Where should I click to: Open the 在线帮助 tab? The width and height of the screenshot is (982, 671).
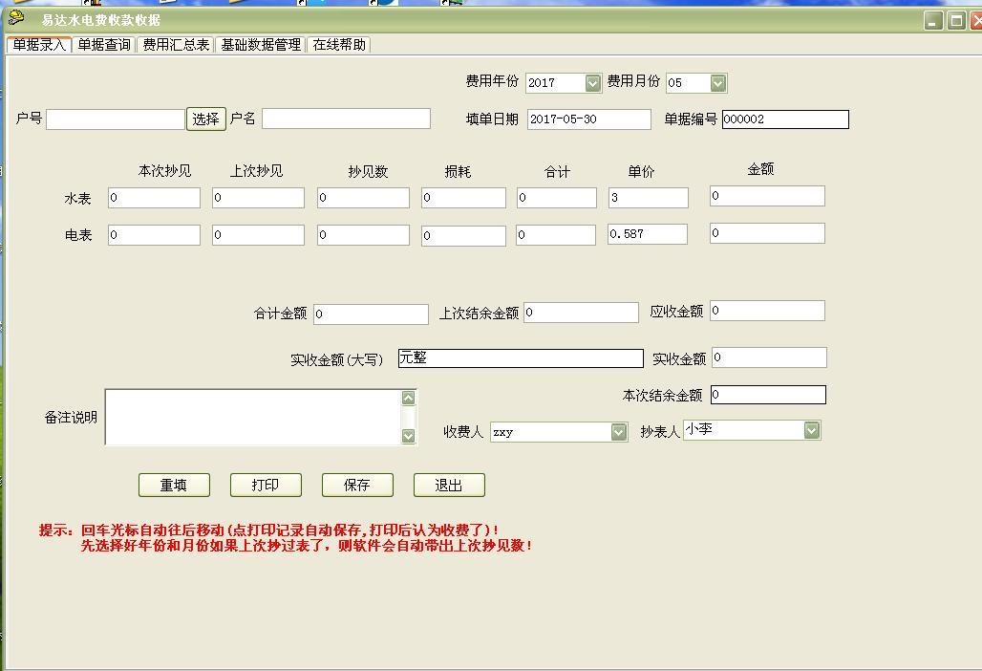point(339,45)
